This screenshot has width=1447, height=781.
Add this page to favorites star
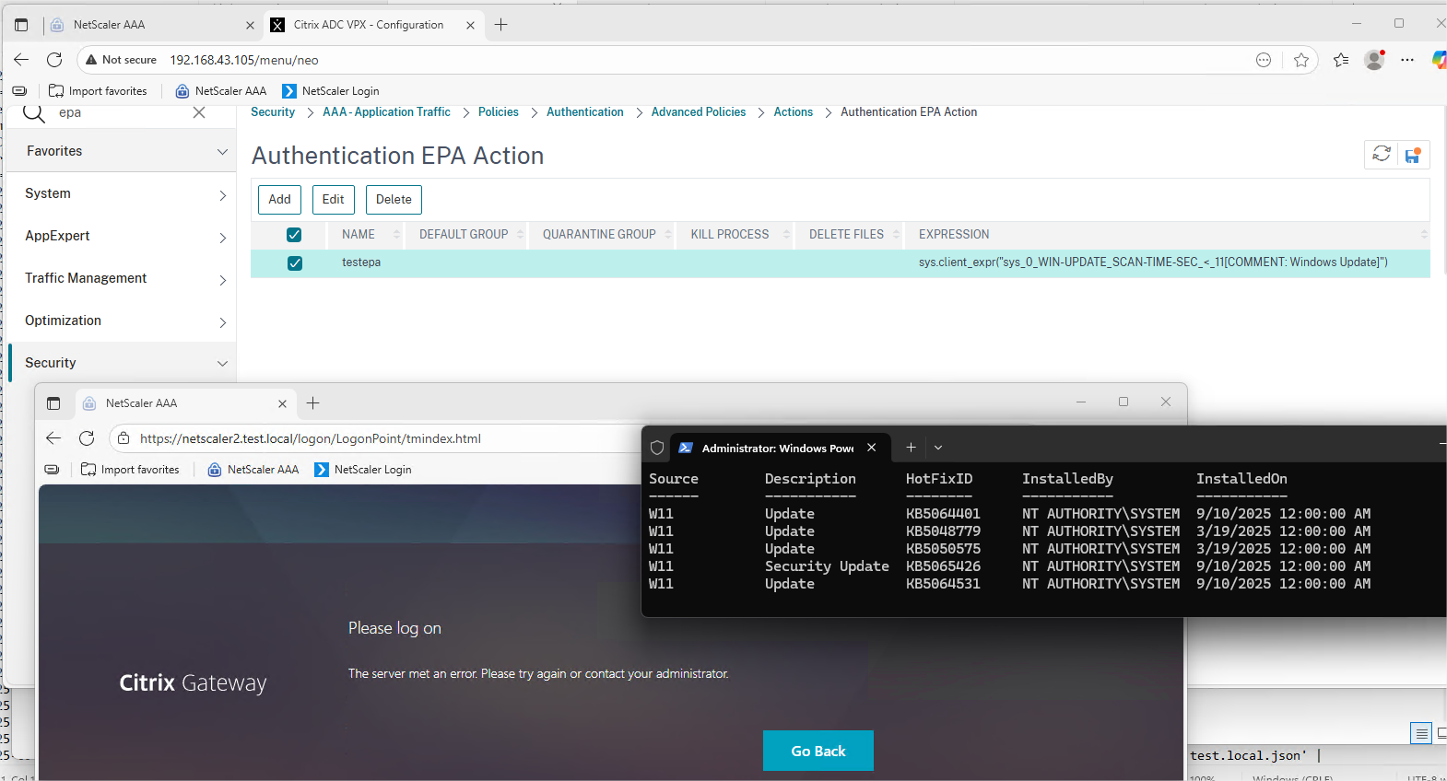pos(1300,60)
